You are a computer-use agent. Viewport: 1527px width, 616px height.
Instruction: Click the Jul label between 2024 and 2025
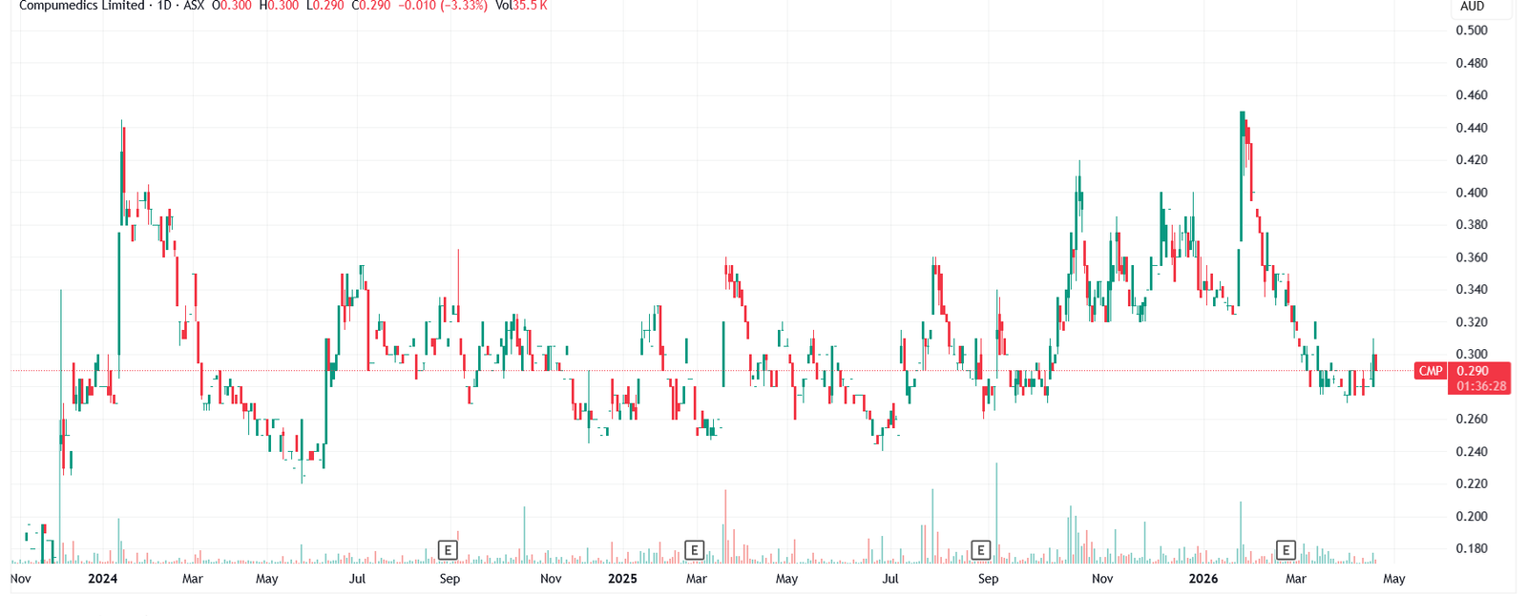pos(357,579)
